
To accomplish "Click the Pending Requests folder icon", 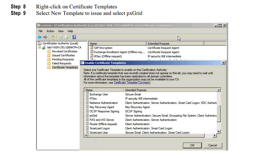I will (49, 59).
